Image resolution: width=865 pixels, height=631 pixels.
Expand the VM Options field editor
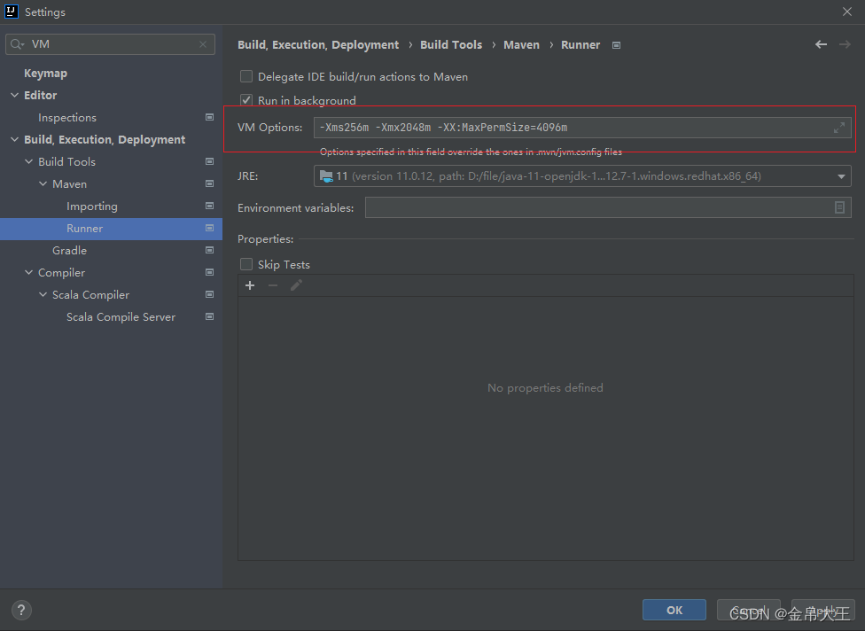839,128
